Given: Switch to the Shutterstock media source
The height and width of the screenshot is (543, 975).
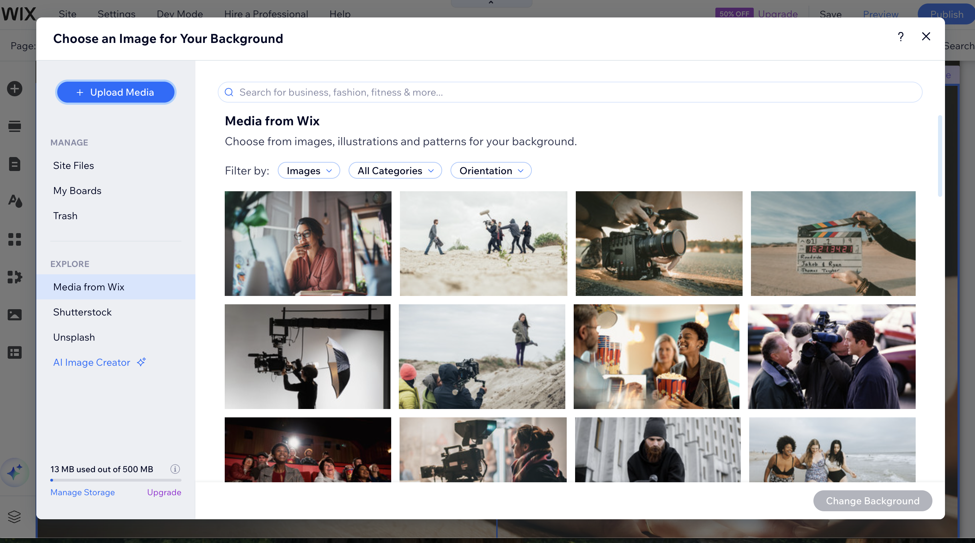Looking at the screenshot, I should pos(82,312).
